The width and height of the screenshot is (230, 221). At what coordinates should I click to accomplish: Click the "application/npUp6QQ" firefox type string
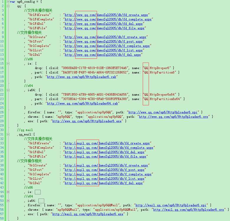pyautogui.click(x=94, y=112)
